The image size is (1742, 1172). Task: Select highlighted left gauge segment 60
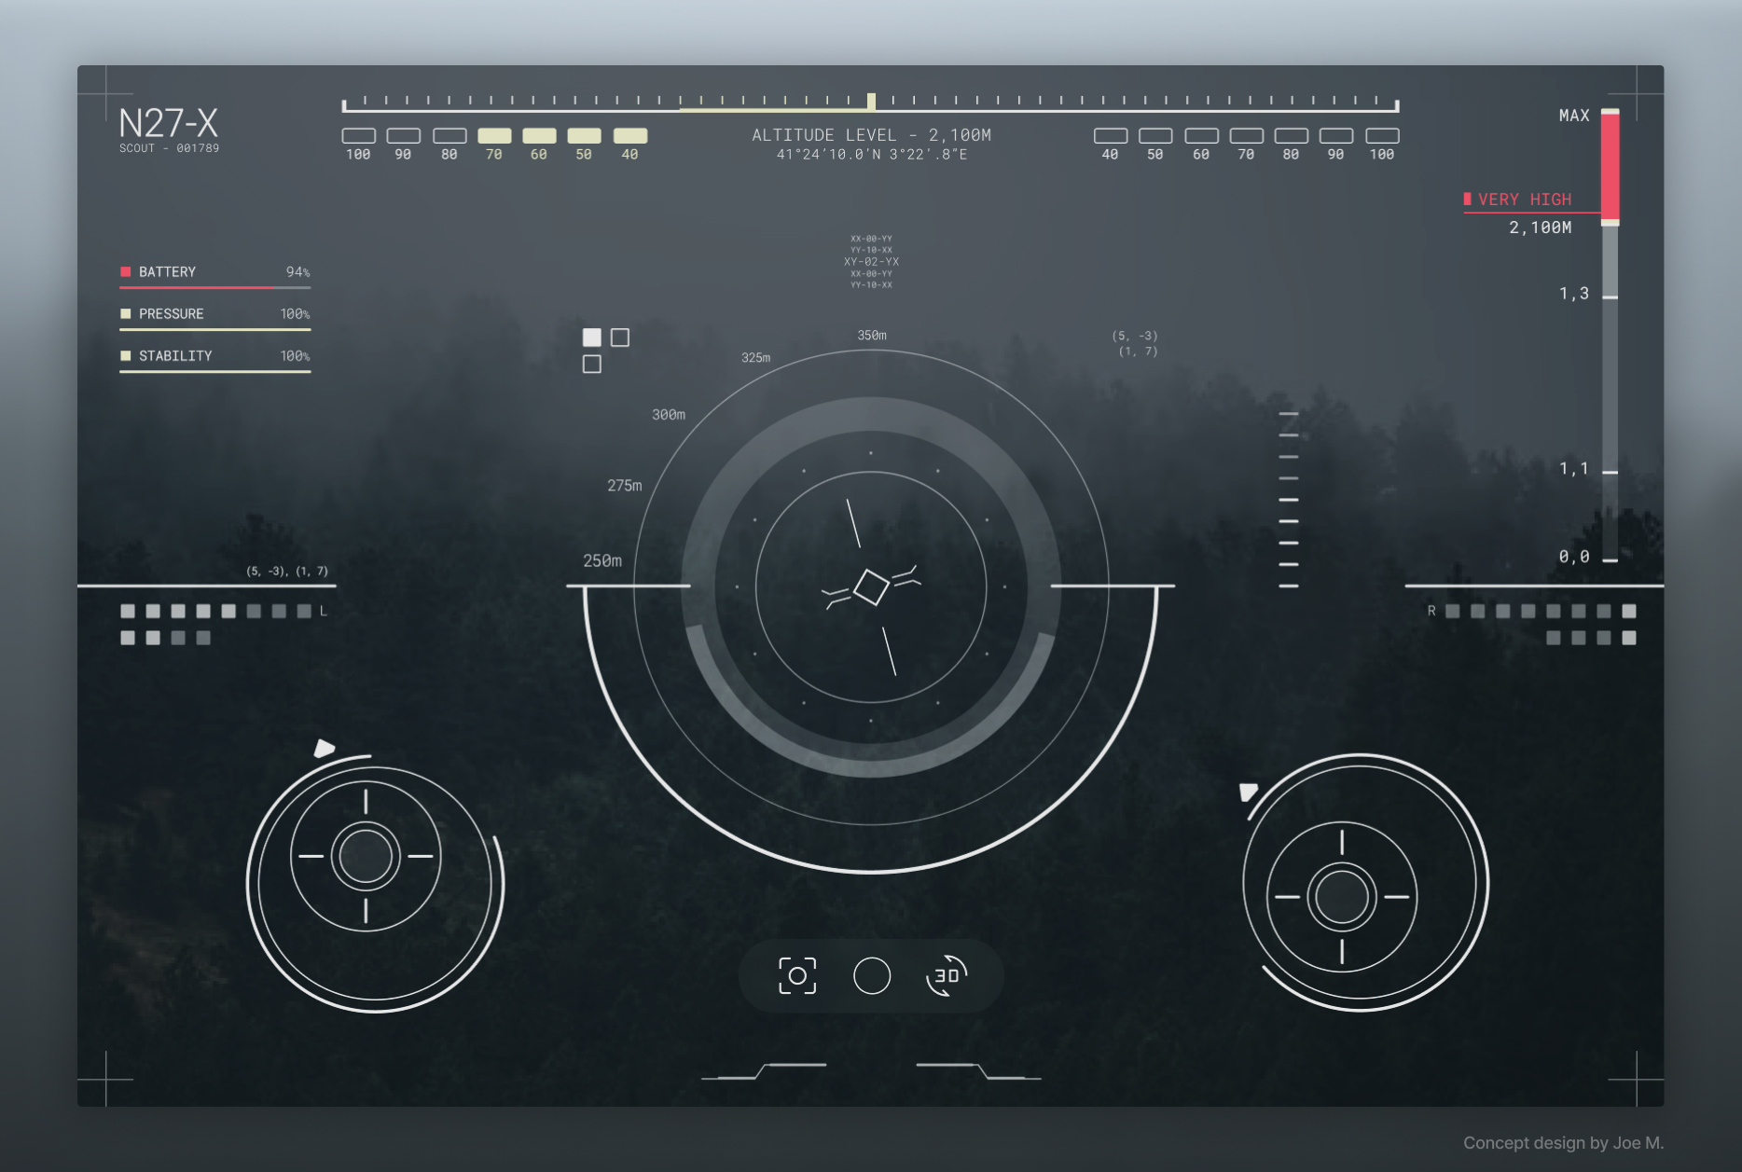[539, 136]
